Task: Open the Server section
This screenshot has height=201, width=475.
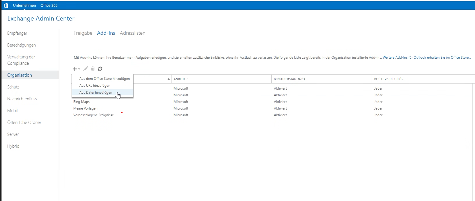Action: click(x=13, y=135)
